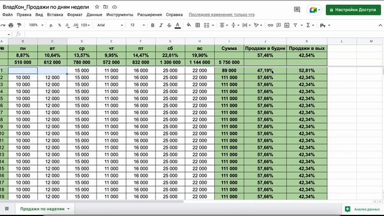Activate the paint format roller tool

pyautogui.click(x=19, y=25)
